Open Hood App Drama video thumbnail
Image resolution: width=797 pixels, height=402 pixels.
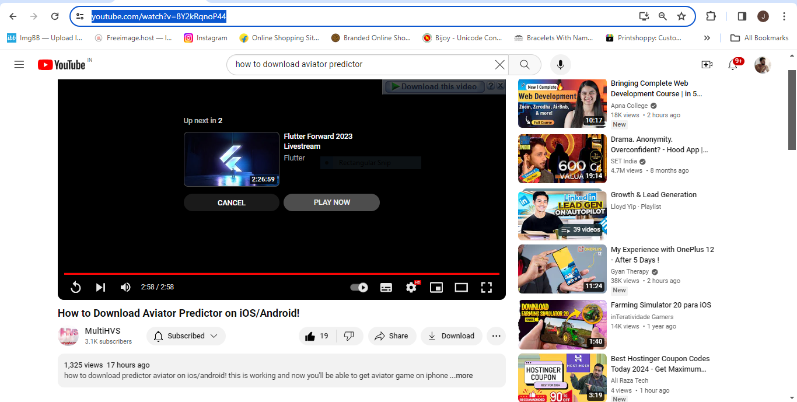(x=562, y=159)
